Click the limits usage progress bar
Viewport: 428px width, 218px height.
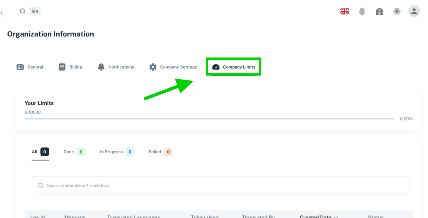209,119
